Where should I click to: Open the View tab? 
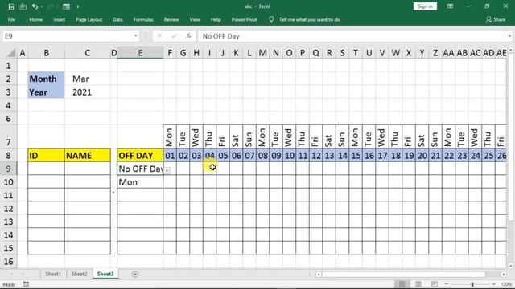tap(195, 19)
